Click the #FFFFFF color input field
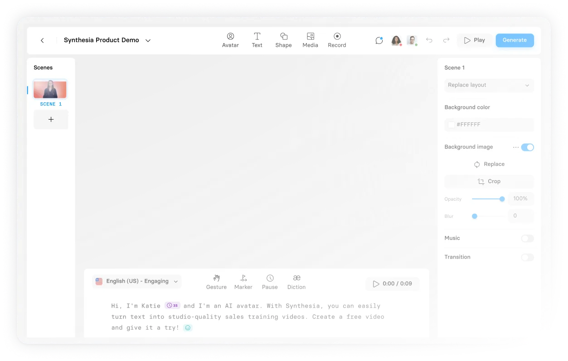568x361 pixels. pos(489,125)
